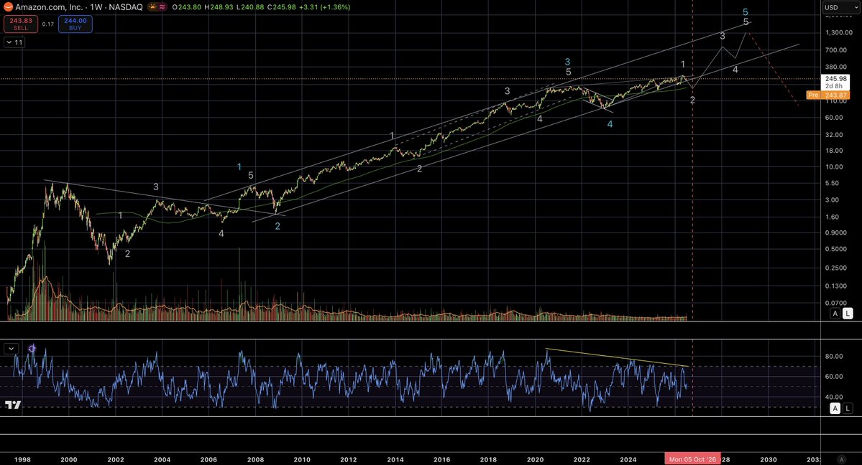Screen dimensions: 862x465
Task: Click the 2030 year on time axis
Action: (x=769, y=459)
